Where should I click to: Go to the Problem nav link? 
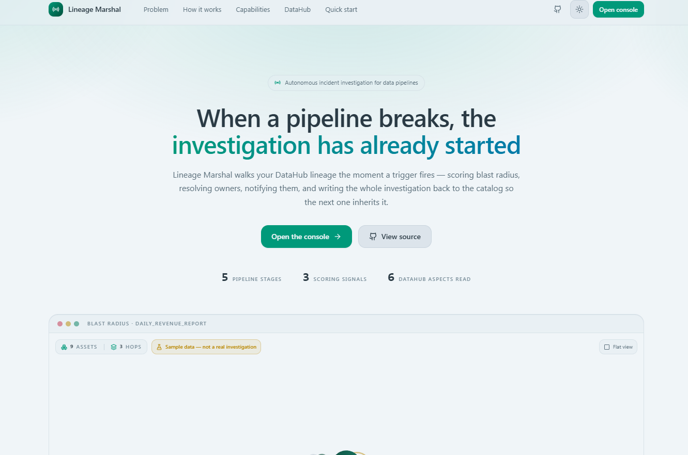156,9
